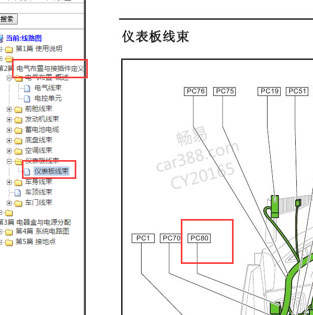Click the 电气线束 document icon
This screenshot has width=313, height=315.
(27, 88)
